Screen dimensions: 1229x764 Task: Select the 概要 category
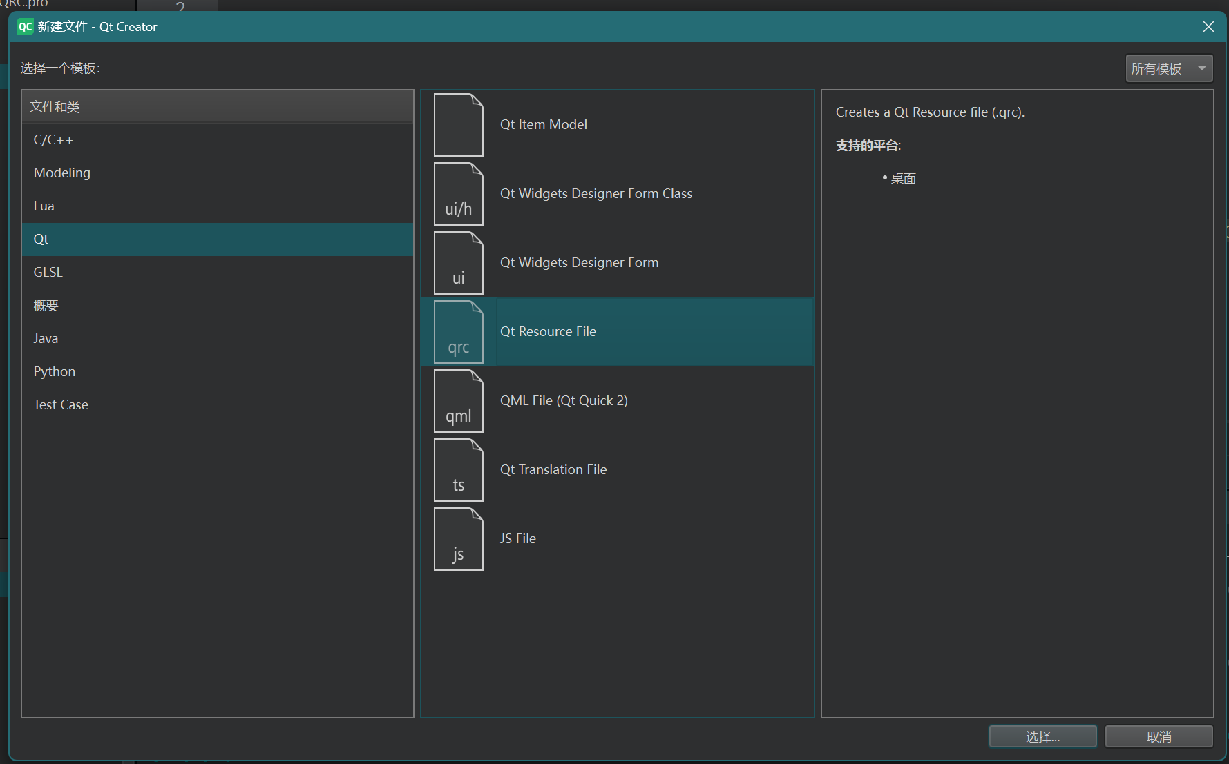click(218, 306)
